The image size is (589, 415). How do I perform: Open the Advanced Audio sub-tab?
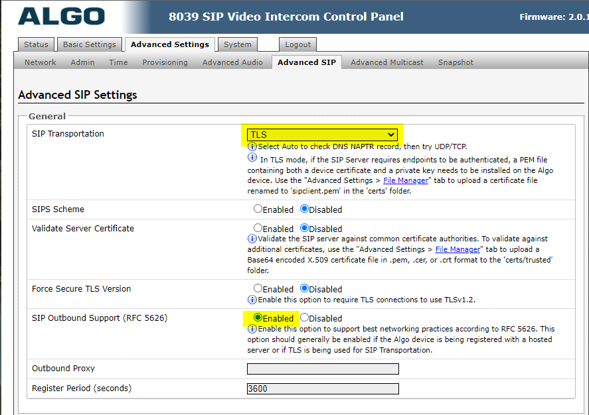click(x=232, y=62)
